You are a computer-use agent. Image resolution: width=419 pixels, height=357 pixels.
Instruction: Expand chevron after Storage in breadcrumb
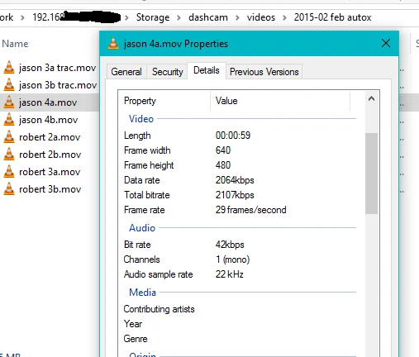pyautogui.click(x=179, y=18)
